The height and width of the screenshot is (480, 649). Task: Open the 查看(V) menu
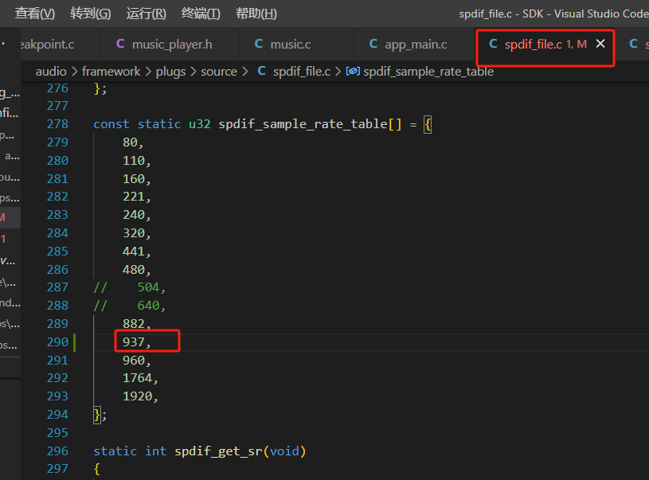(x=35, y=14)
